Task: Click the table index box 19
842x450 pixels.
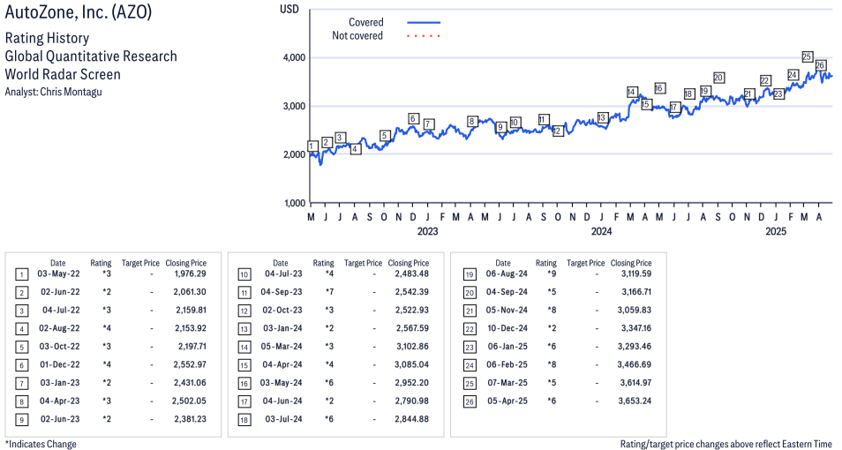Action: point(470,275)
